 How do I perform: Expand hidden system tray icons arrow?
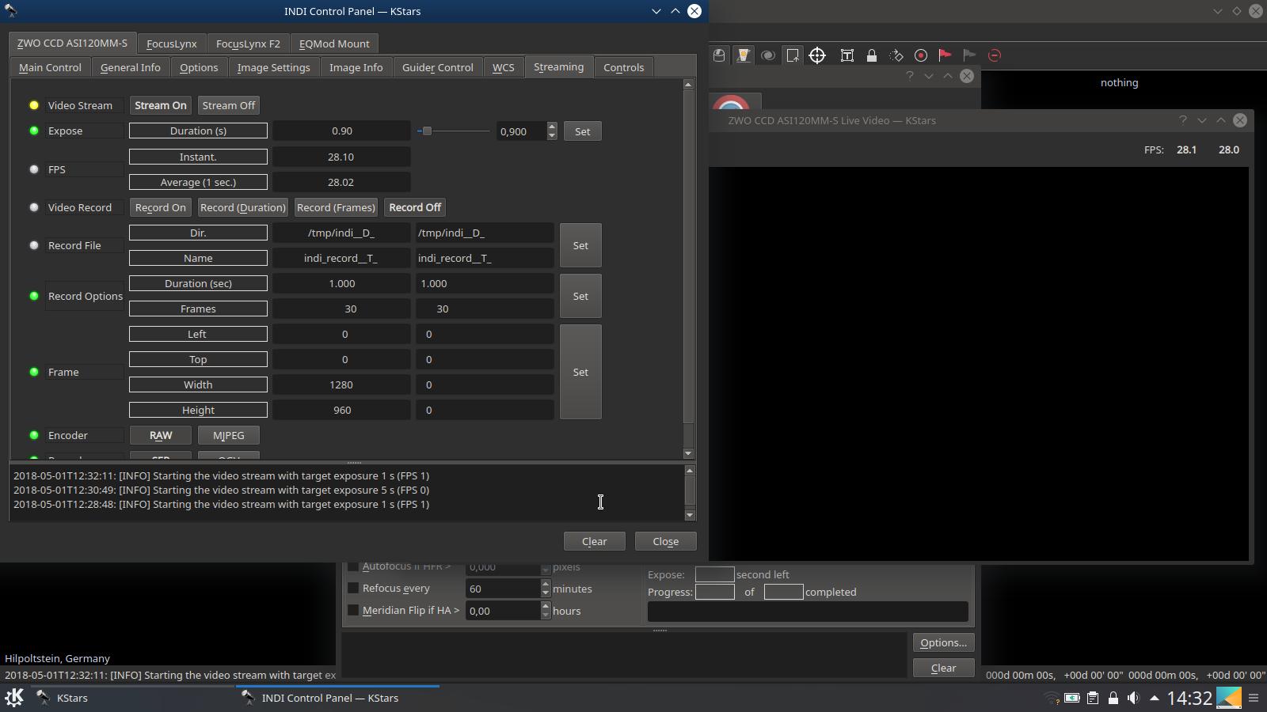click(1154, 698)
